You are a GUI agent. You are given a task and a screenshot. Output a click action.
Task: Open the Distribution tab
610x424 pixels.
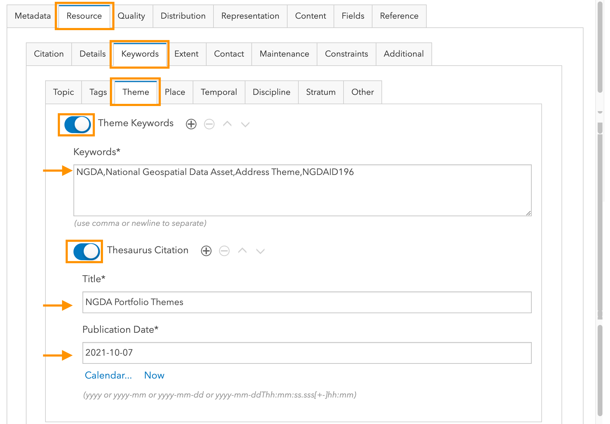pyautogui.click(x=183, y=16)
